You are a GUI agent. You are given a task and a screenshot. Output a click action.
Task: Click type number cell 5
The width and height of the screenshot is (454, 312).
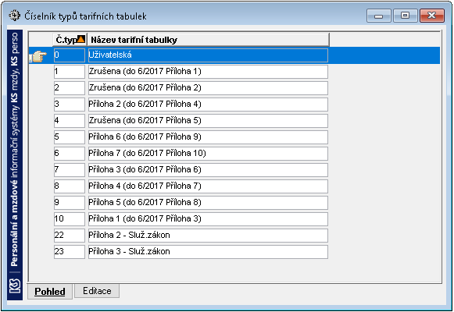pos(70,137)
